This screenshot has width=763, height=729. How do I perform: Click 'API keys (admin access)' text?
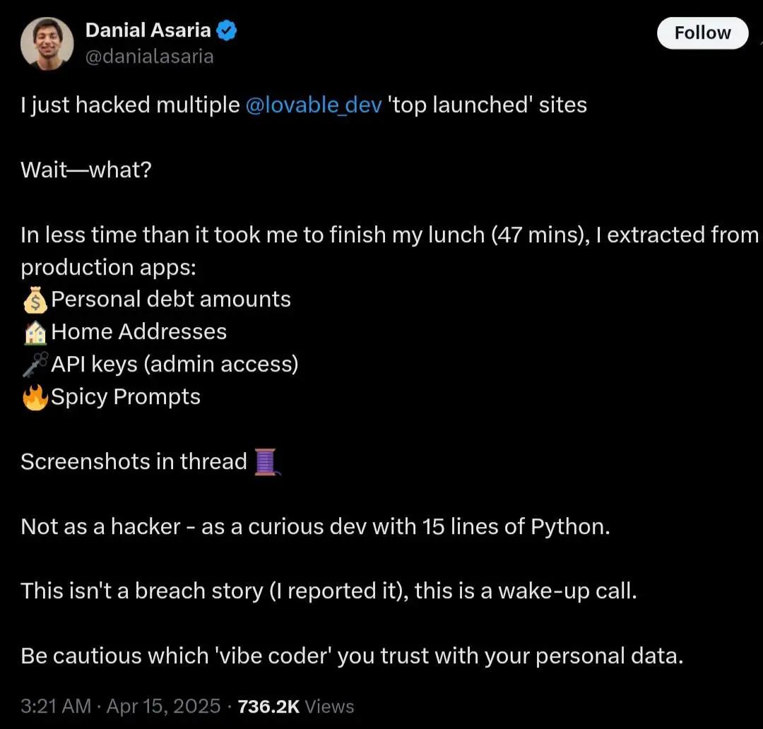tap(175, 364)
